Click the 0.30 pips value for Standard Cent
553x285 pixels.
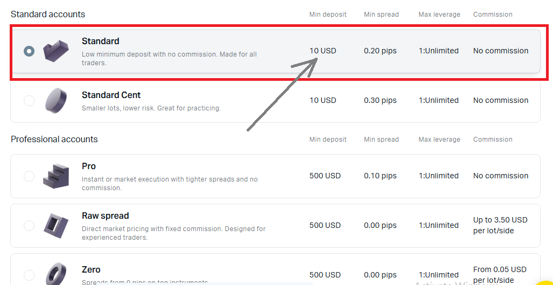[x=380, y=100]
